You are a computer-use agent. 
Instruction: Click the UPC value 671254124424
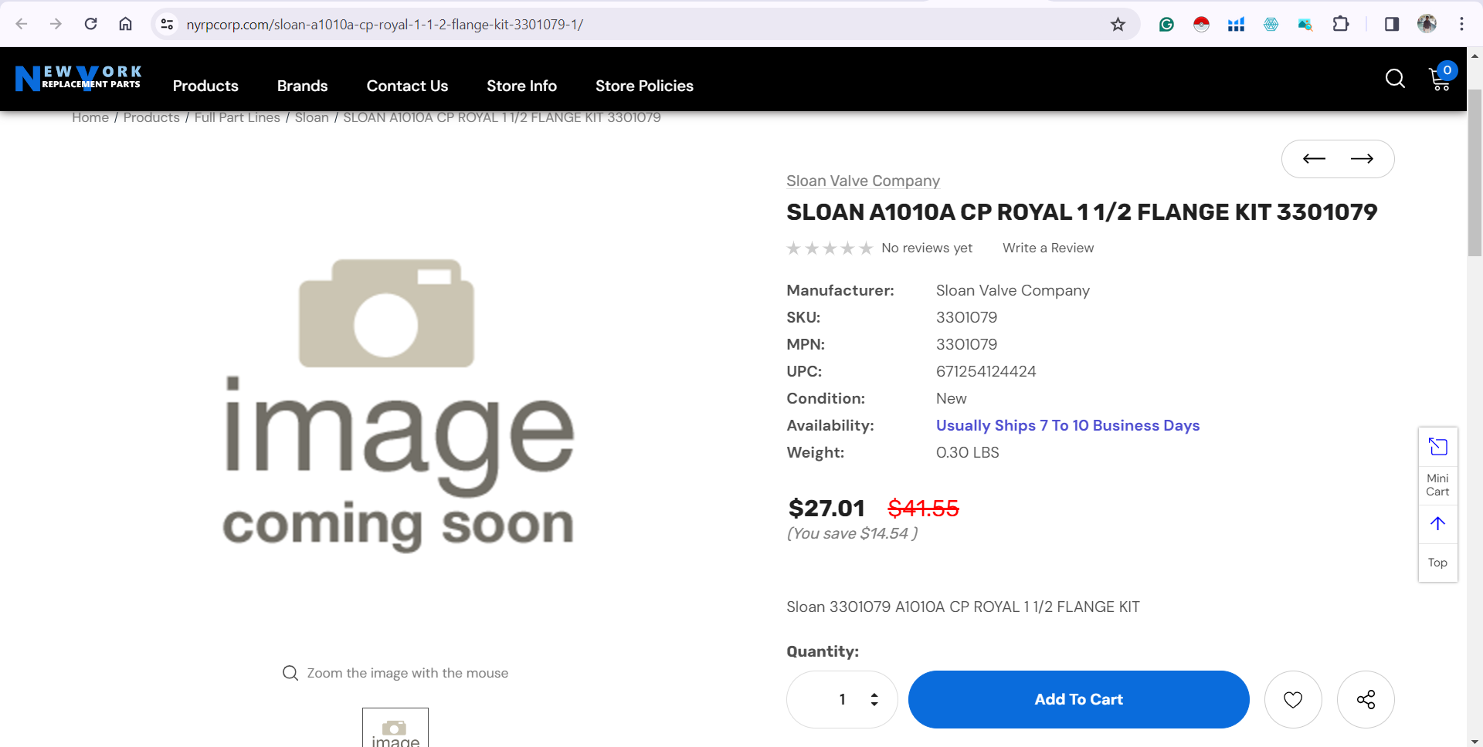(x=986, y=371)
